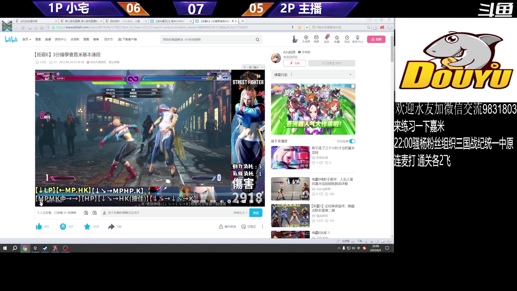This screenshot has width=517, height=291.
Task: Enter fullscreen in the video player
Action: coord(259,201)
